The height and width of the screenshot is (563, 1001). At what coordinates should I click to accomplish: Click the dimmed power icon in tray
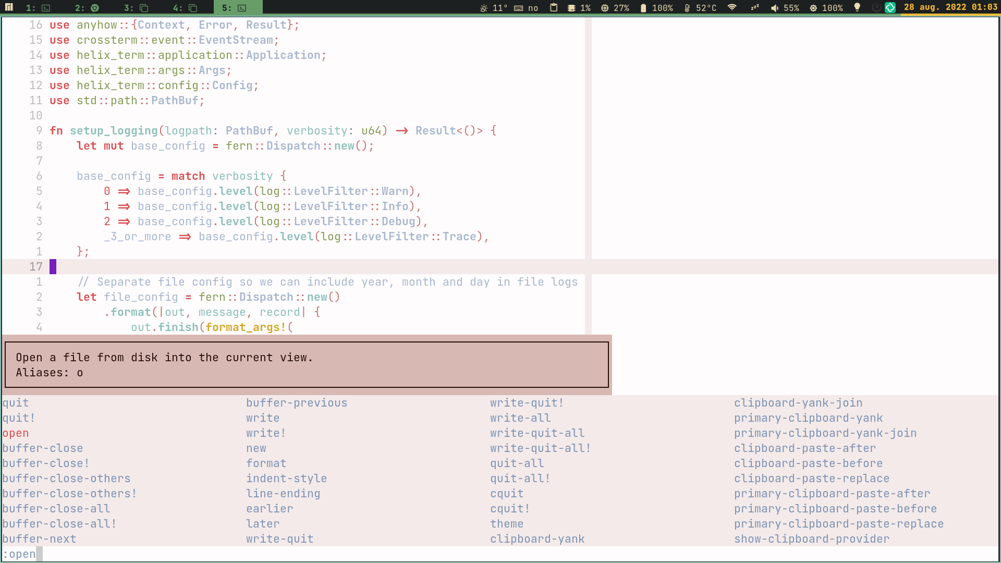pos(876,7)
